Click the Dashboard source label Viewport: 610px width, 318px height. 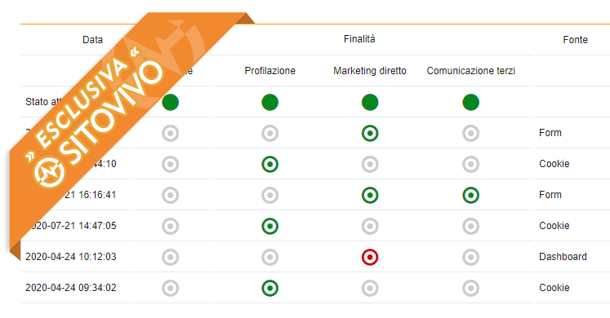pyautogui.click(x=563, y=257)
